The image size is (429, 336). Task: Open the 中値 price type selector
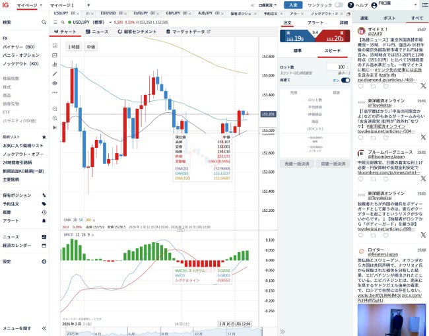coord(91,47)
